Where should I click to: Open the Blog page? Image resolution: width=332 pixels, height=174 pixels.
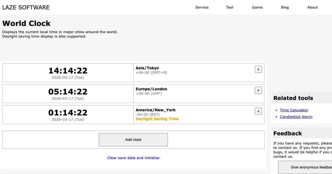[x=285, y=7]
